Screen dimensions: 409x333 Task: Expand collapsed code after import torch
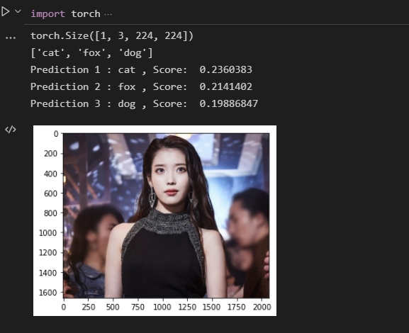[x=108, y=14]
